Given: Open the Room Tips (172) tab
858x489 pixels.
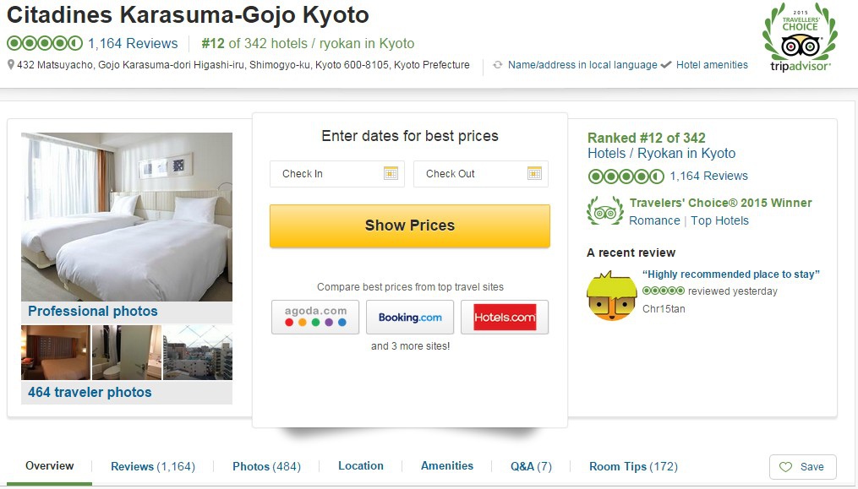Looking at the screenshot, I should pos(633,466).
